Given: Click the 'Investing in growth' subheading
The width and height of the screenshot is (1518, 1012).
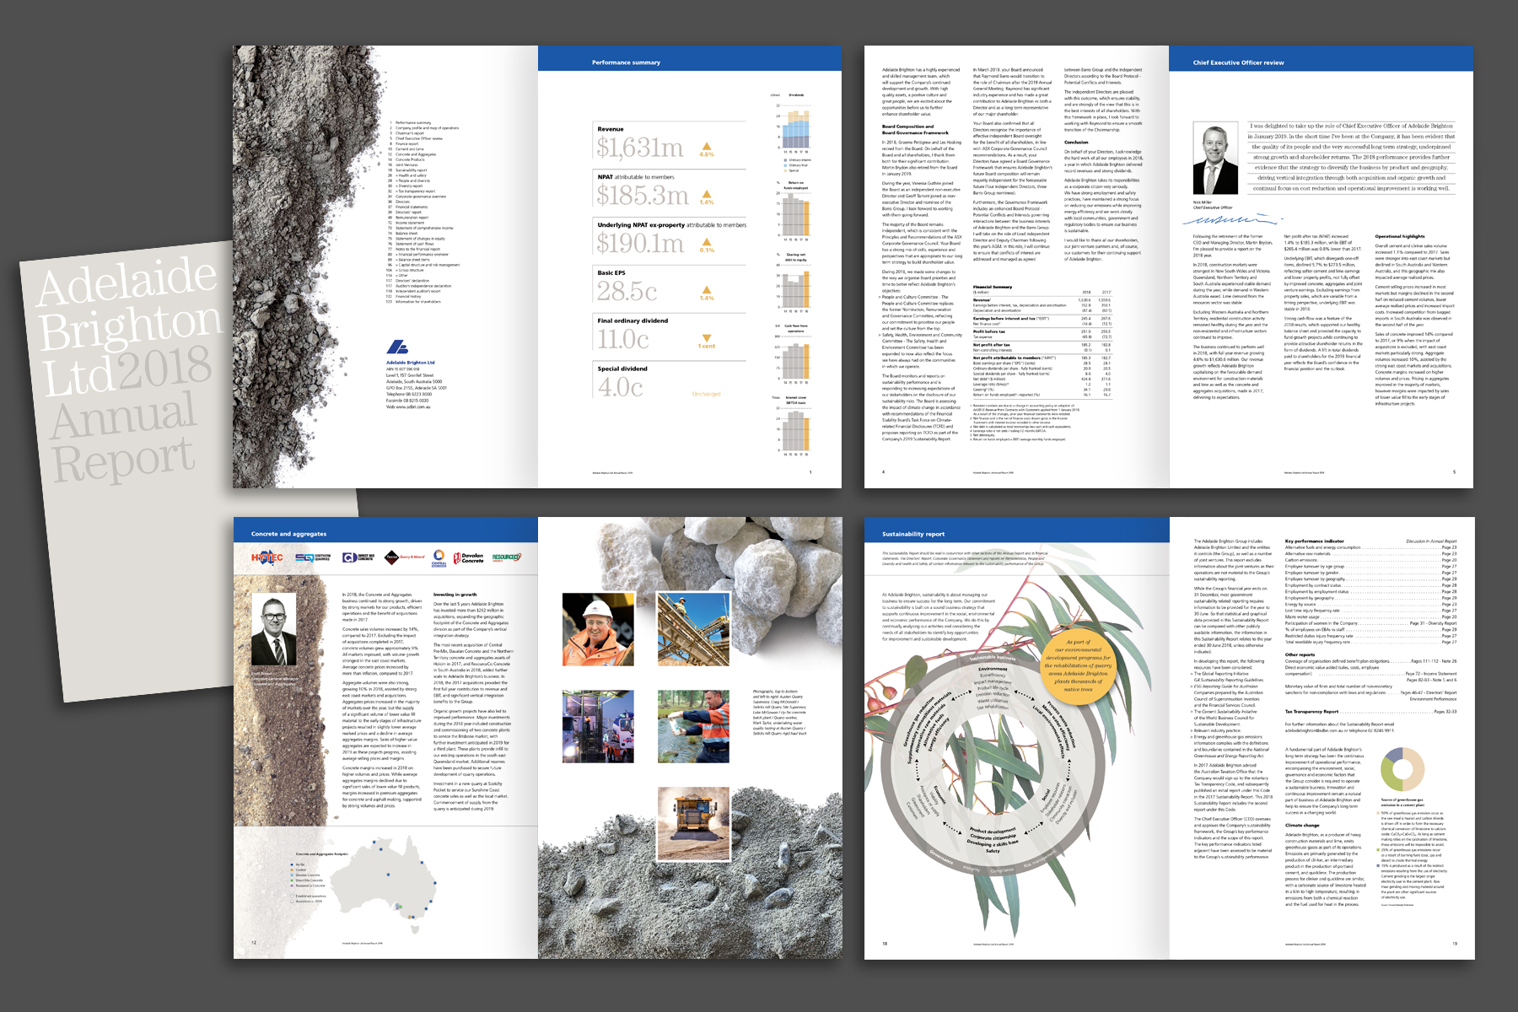Looking at the screenshot, I should tap(455, 595).
